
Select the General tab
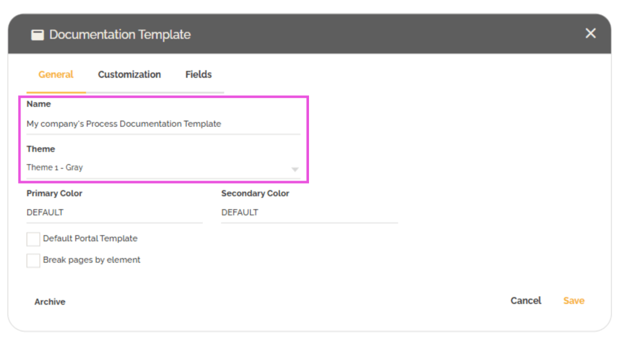coord(56,74)
